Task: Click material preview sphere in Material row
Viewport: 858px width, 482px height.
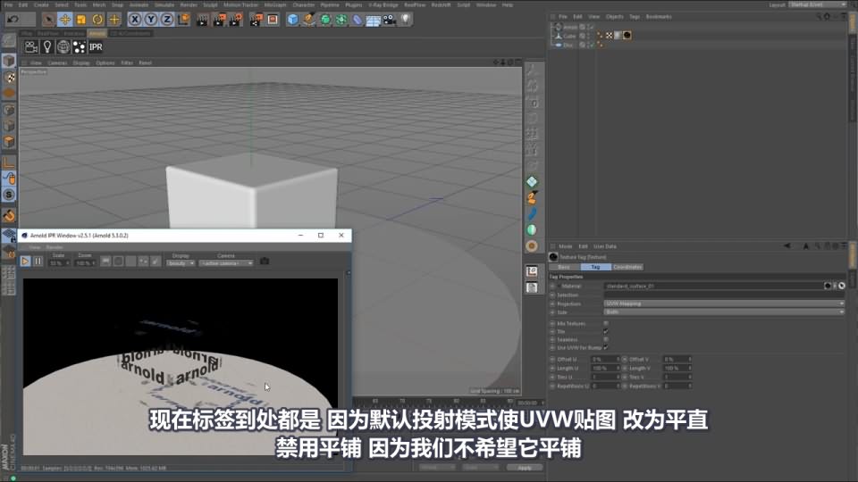Action: pyautogui.click(x=828, y=286)
